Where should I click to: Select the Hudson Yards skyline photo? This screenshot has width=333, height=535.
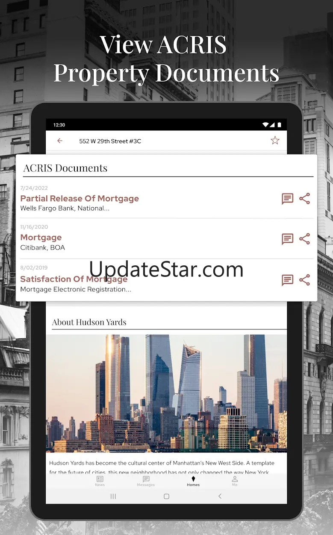click(167, 393)
